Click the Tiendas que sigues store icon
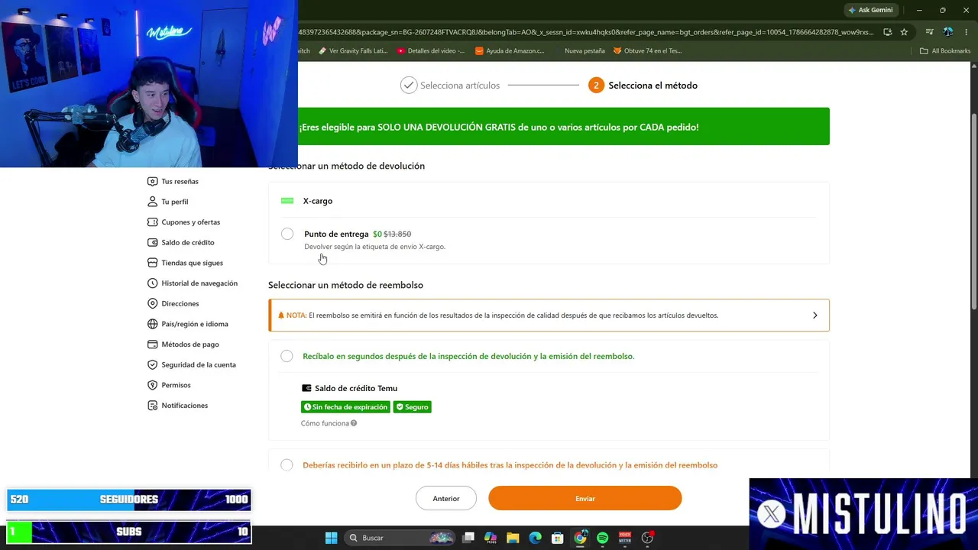The width and height of the screenshot is (978, 550). point(153,263)
